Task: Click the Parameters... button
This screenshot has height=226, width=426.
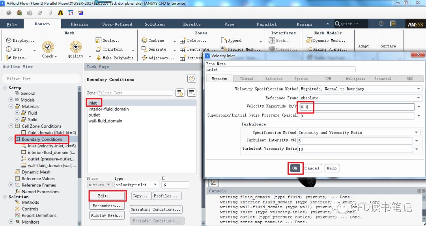Action: coord(107,205)
